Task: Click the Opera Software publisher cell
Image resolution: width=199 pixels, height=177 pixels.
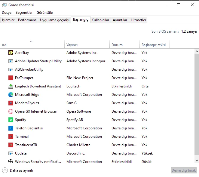Action: pyautogui.click(x=78, y=111)
